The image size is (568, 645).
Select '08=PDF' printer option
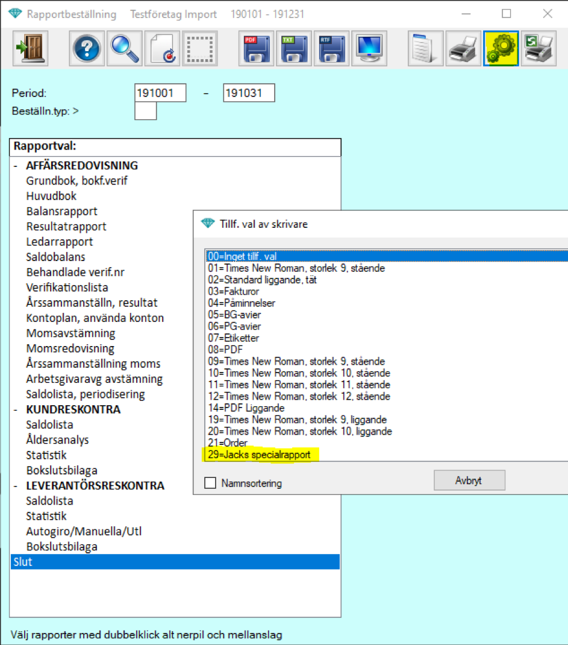(225, 350)
